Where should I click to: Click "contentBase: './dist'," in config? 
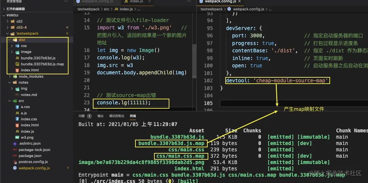click(265, 51)
